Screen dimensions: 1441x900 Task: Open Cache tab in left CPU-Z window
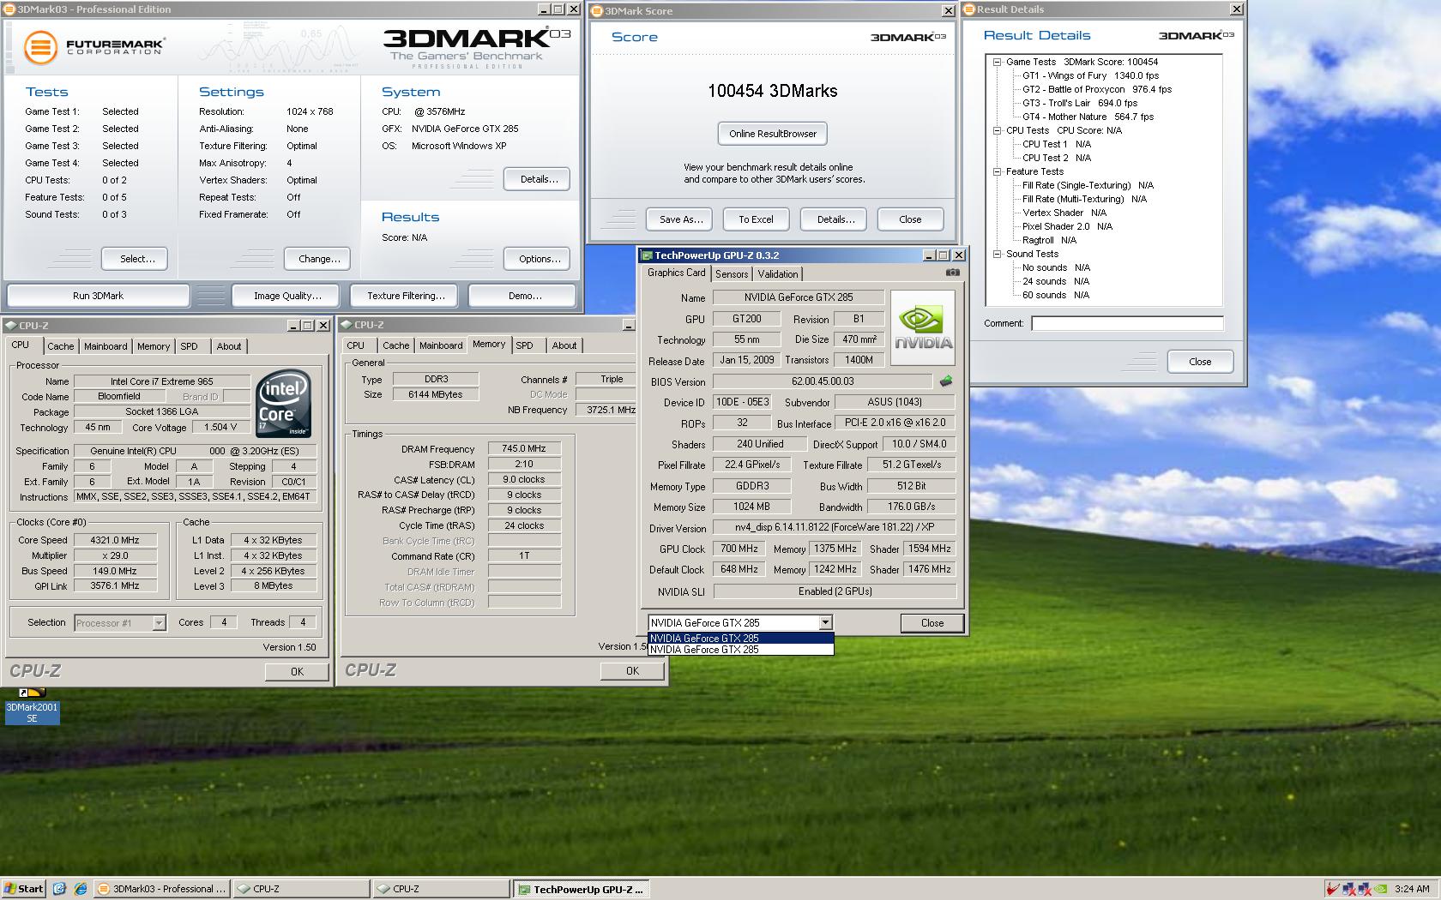[60, 346]
